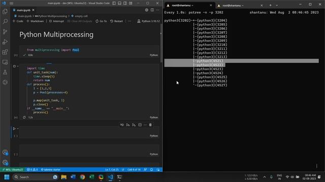The image size is (325, 182).
Task: Open Remote Explorer in the activity bar
Action: (5, 62)
